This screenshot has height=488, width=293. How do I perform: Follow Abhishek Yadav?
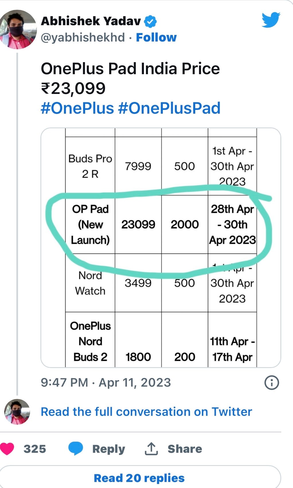pyautogui.click(x=156, y=38)
